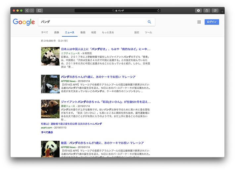The image size is (235, 171).
Task: Open the Safari downloads icon
Action: click(x=198, y=11)
